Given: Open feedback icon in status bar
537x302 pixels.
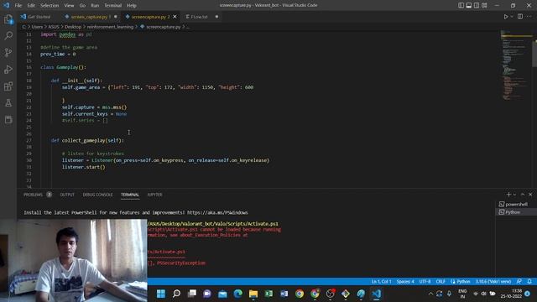Looking at the screenshot, I should tap(519, 282).
